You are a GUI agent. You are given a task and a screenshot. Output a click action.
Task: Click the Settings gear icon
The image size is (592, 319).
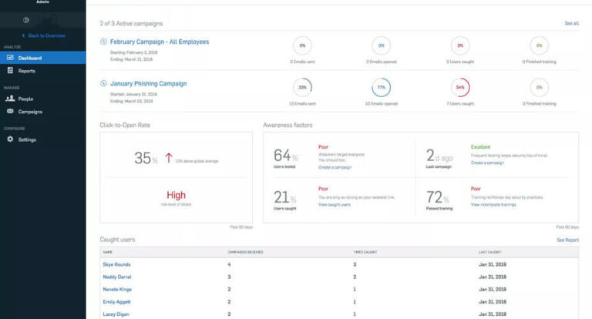(10, 139)
